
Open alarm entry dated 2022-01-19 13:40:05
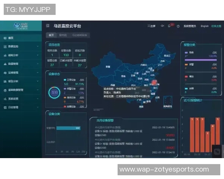point(135,131)
